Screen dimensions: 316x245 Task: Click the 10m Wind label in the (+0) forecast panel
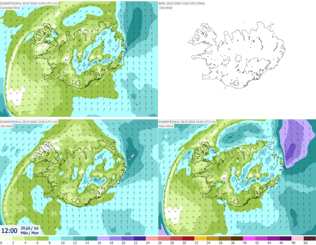point(7,126)
